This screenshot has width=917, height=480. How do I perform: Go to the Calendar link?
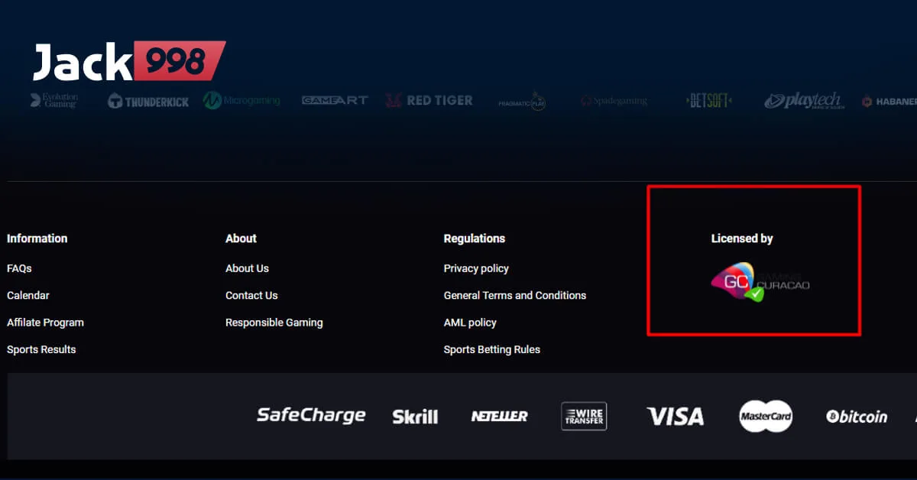tap(28, 295)
